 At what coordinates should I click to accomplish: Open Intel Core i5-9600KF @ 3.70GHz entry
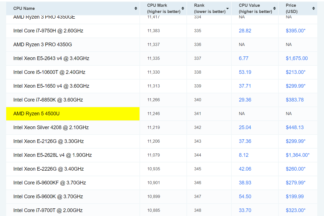49,183
